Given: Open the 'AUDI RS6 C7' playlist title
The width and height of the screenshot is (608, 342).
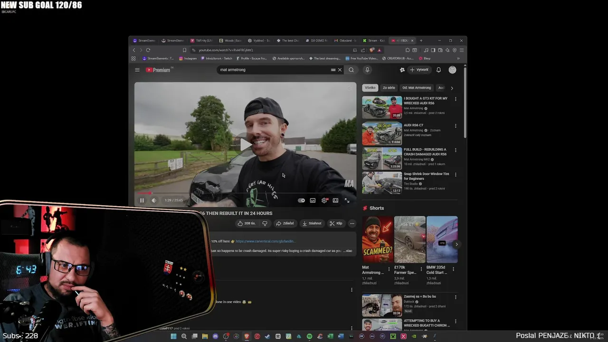Looking at the screenshot, I should [x=413, y=125].
